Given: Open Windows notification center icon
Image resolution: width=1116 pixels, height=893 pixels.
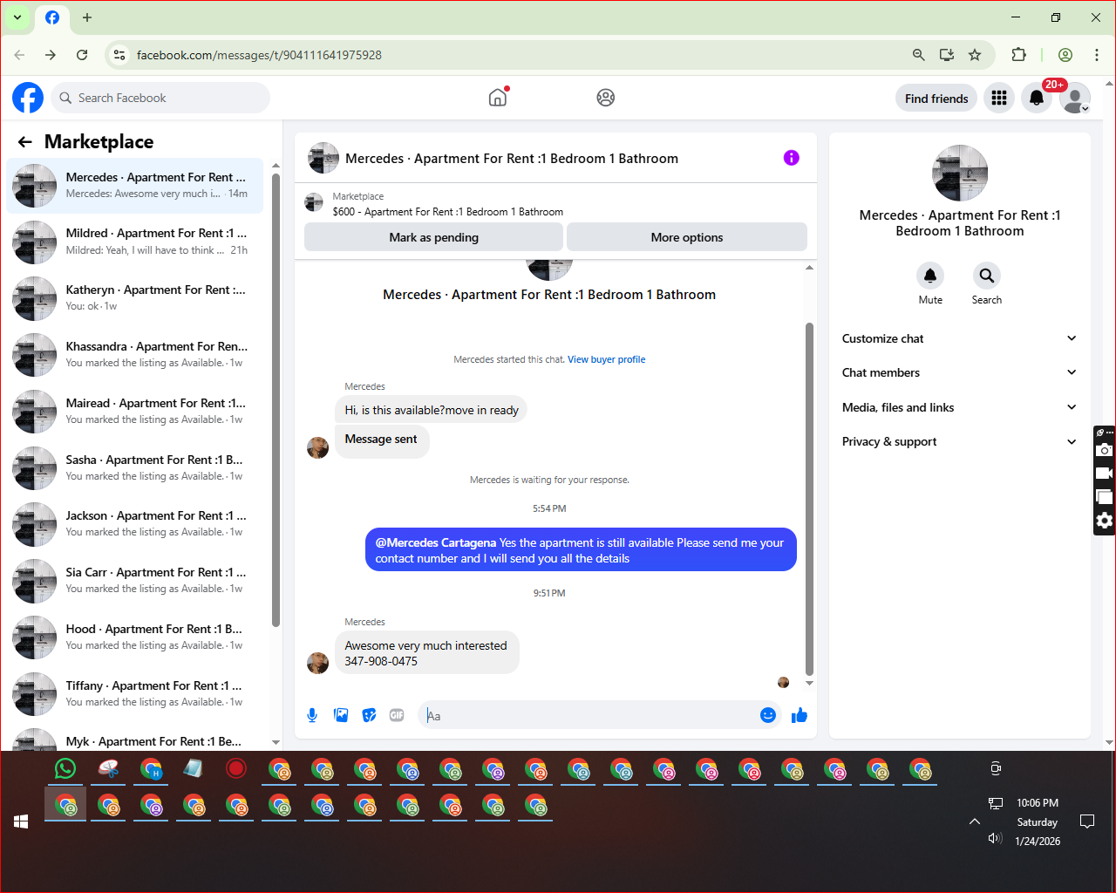Looking at the screenshot, I should (1087, 821).
